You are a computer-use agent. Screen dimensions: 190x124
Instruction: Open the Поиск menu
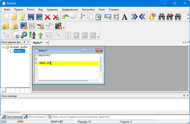(31, 9)
